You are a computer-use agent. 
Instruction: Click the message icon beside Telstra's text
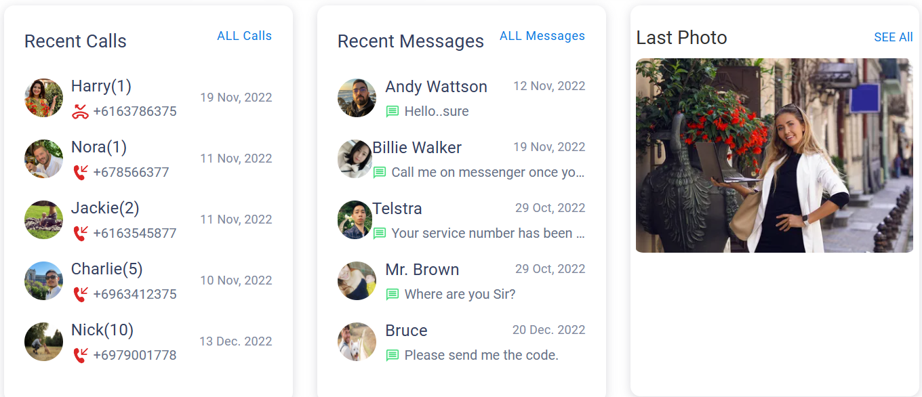click(380, 234)
